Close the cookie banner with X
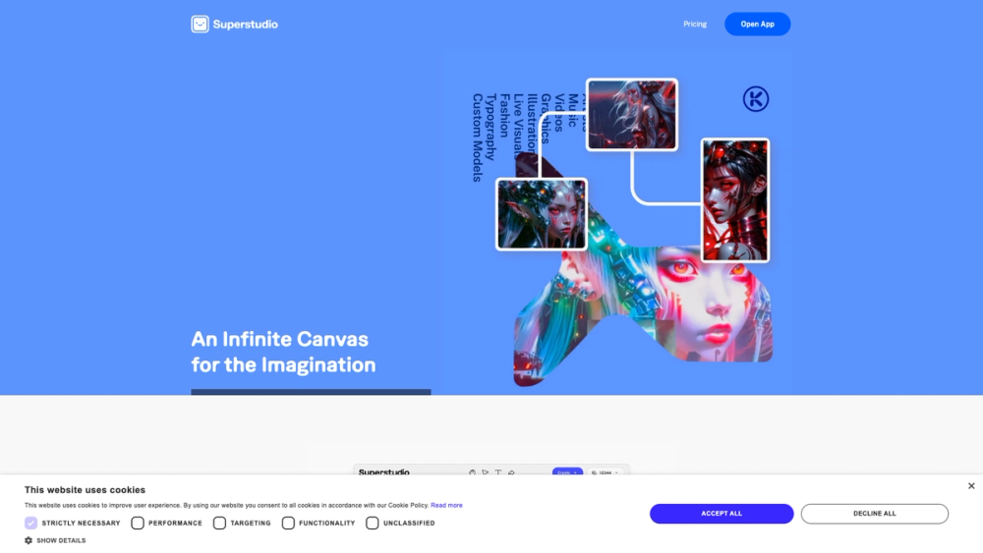Viewport: 983px width, 553px height. pos(971,486)
